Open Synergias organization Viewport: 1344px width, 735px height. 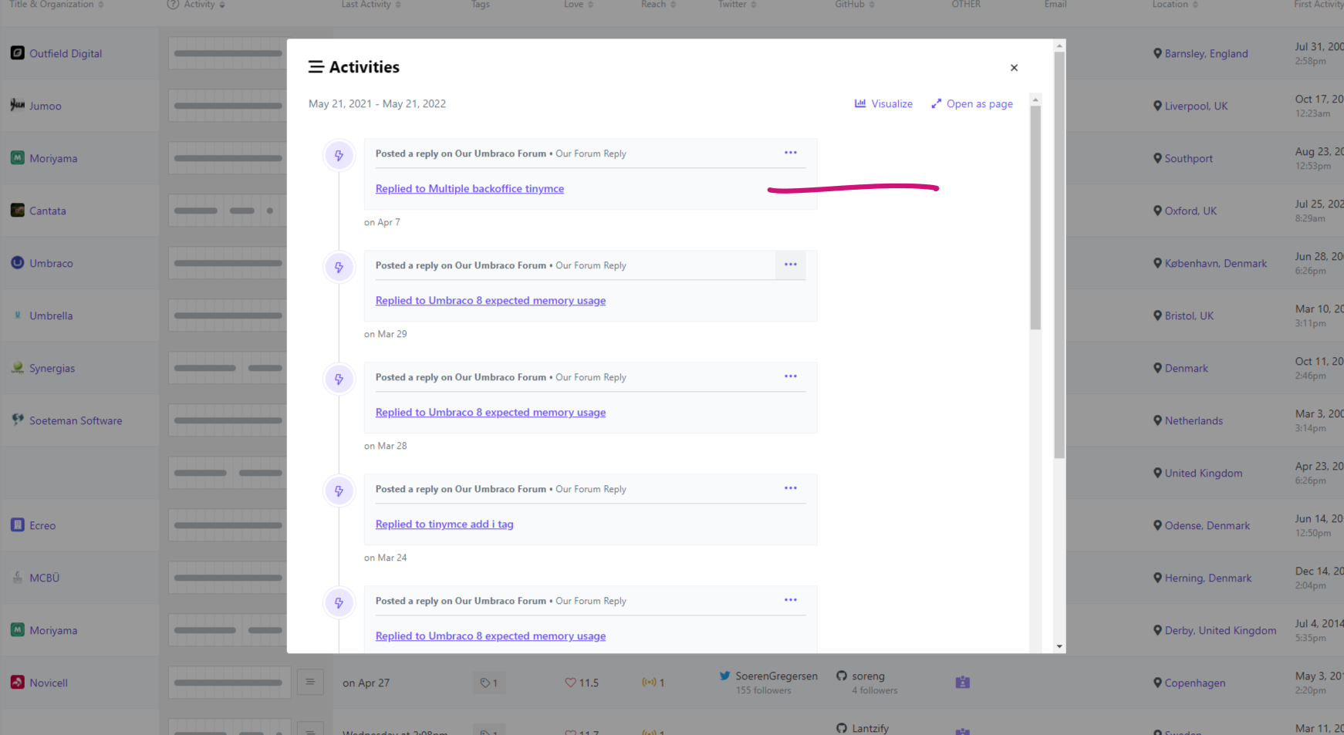click(x=52, y=368)
